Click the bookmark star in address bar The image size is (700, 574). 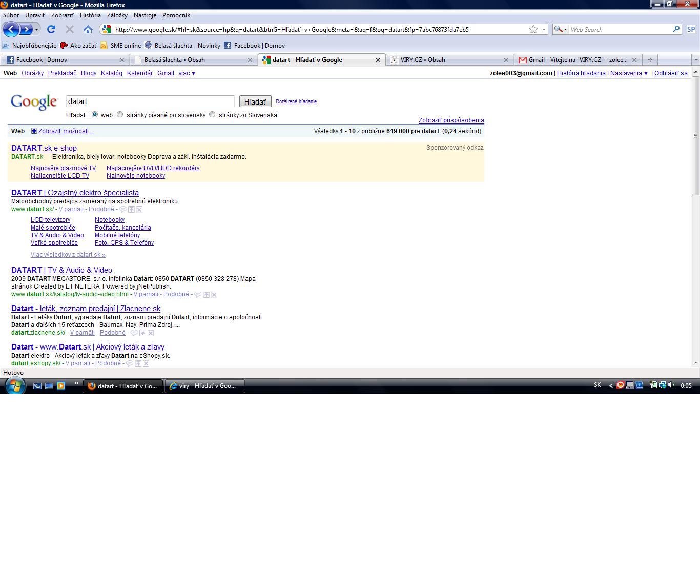533,29
